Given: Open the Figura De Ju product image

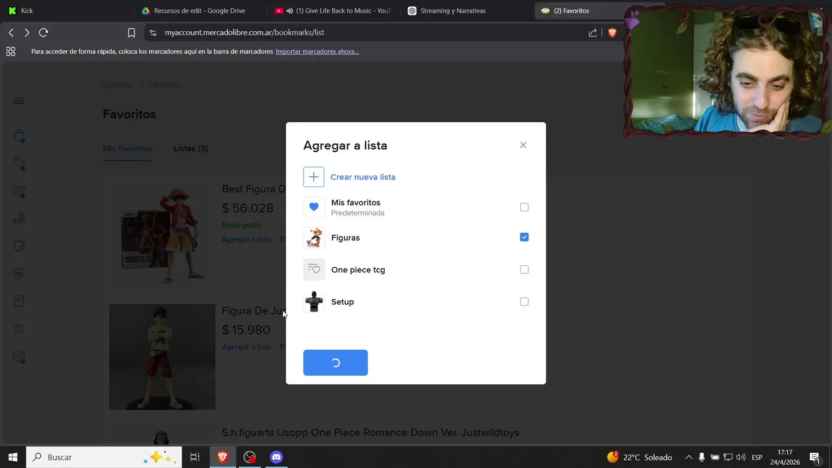Looking at the screenshot, I should point(162,357).
